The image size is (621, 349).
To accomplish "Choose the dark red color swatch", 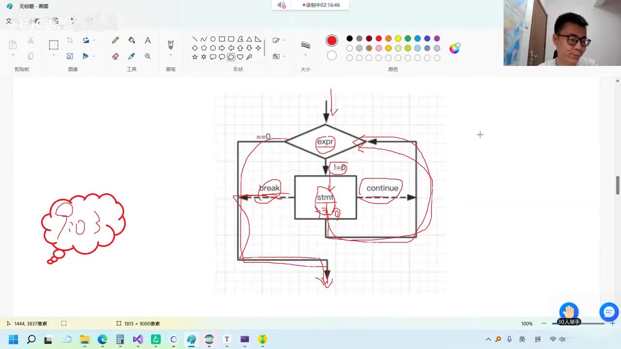I will point(369,39).
